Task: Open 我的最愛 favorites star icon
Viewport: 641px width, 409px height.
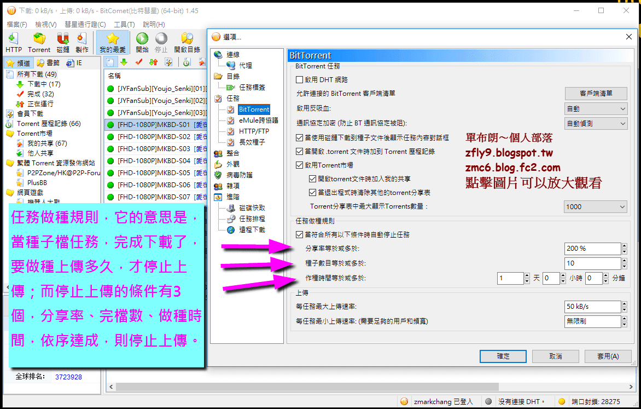Action: (113, 43)
